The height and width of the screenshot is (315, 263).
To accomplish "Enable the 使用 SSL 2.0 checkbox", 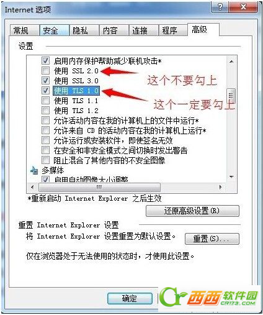I will click(45, 71).
